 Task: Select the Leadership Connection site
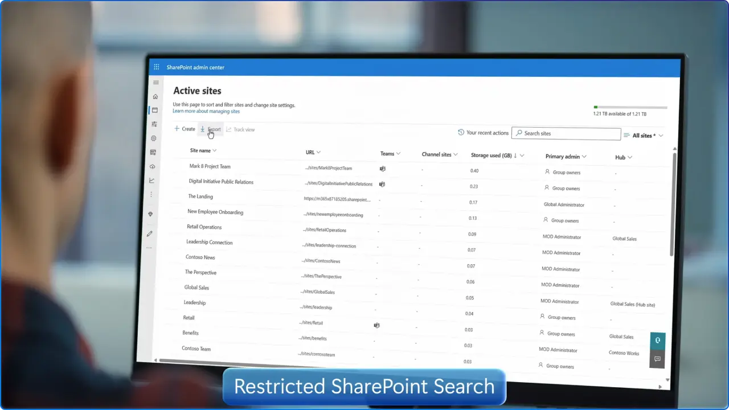[x=209, y=242]
